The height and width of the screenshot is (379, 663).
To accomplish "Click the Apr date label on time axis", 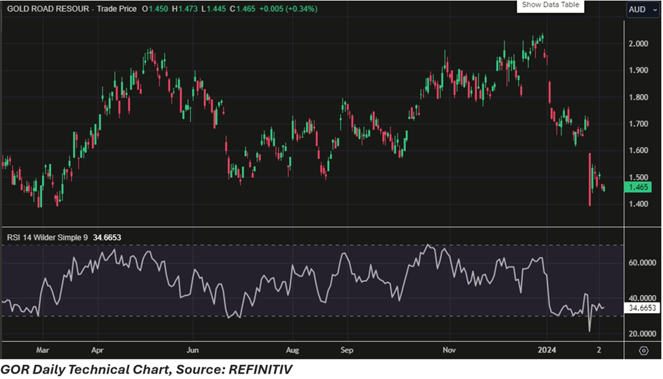I will (97, 350).
